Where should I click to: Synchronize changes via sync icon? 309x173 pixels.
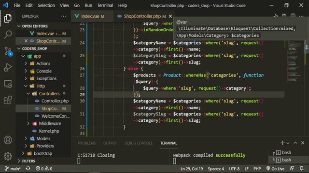click(28, 169)
